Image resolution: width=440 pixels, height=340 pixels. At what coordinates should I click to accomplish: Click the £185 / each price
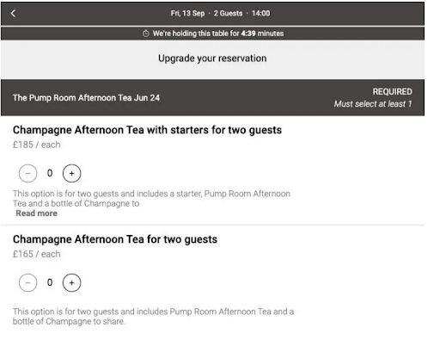37,145
